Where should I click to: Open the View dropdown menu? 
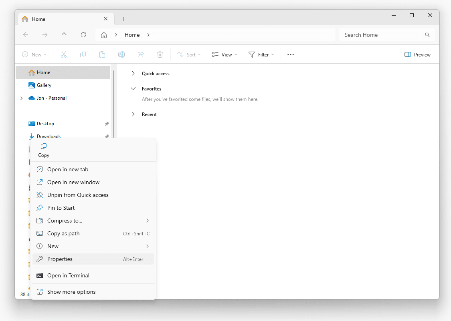224,55
